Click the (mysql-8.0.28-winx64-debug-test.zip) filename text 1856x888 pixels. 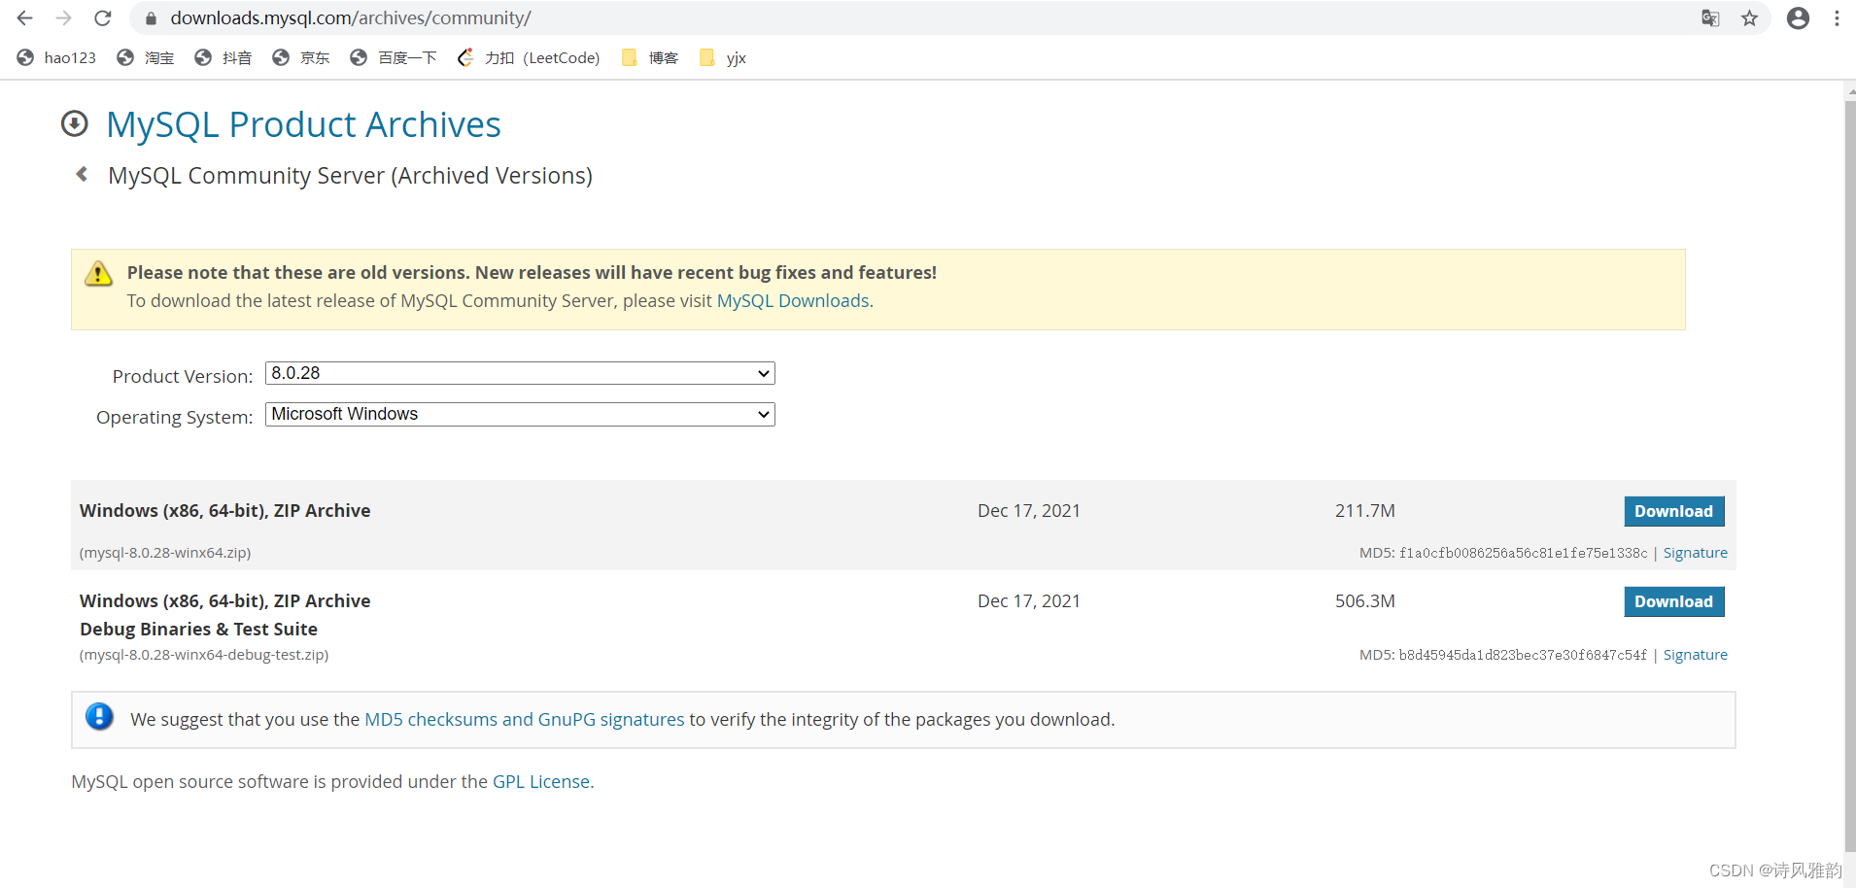click(204, 655)
